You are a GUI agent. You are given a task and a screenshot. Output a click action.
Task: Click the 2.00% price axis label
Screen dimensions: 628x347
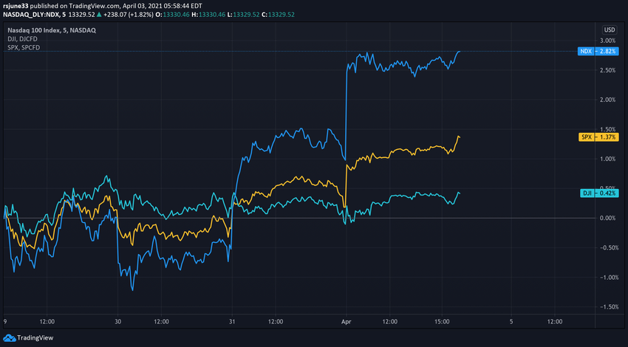[x=607, y=100]
